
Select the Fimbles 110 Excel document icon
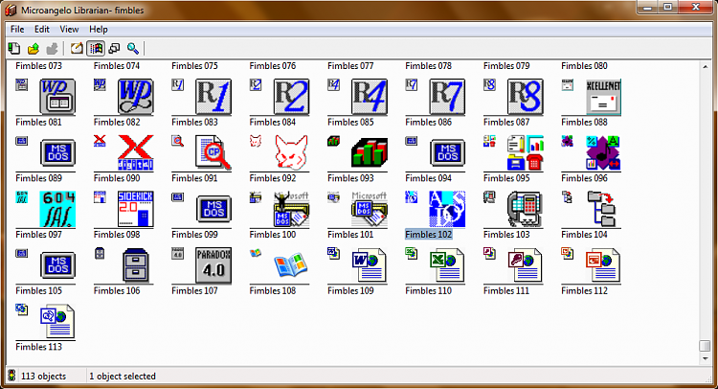coord(447,265)
